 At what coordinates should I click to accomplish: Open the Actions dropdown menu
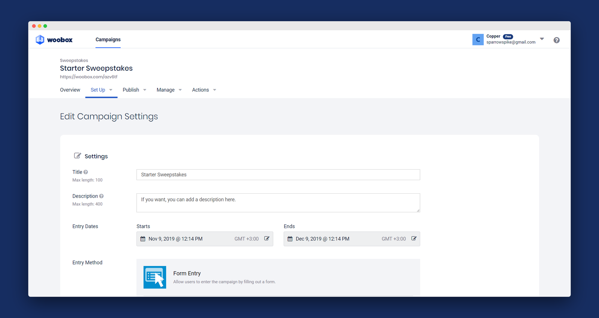point(204,90)
